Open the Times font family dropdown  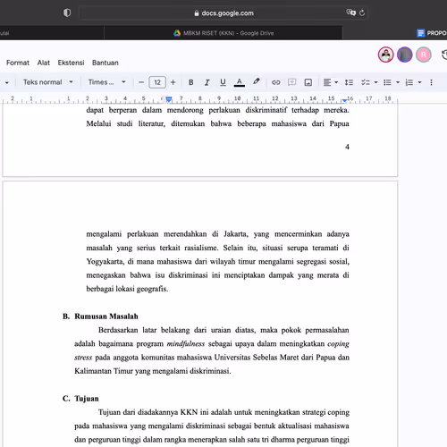[106, 82]
